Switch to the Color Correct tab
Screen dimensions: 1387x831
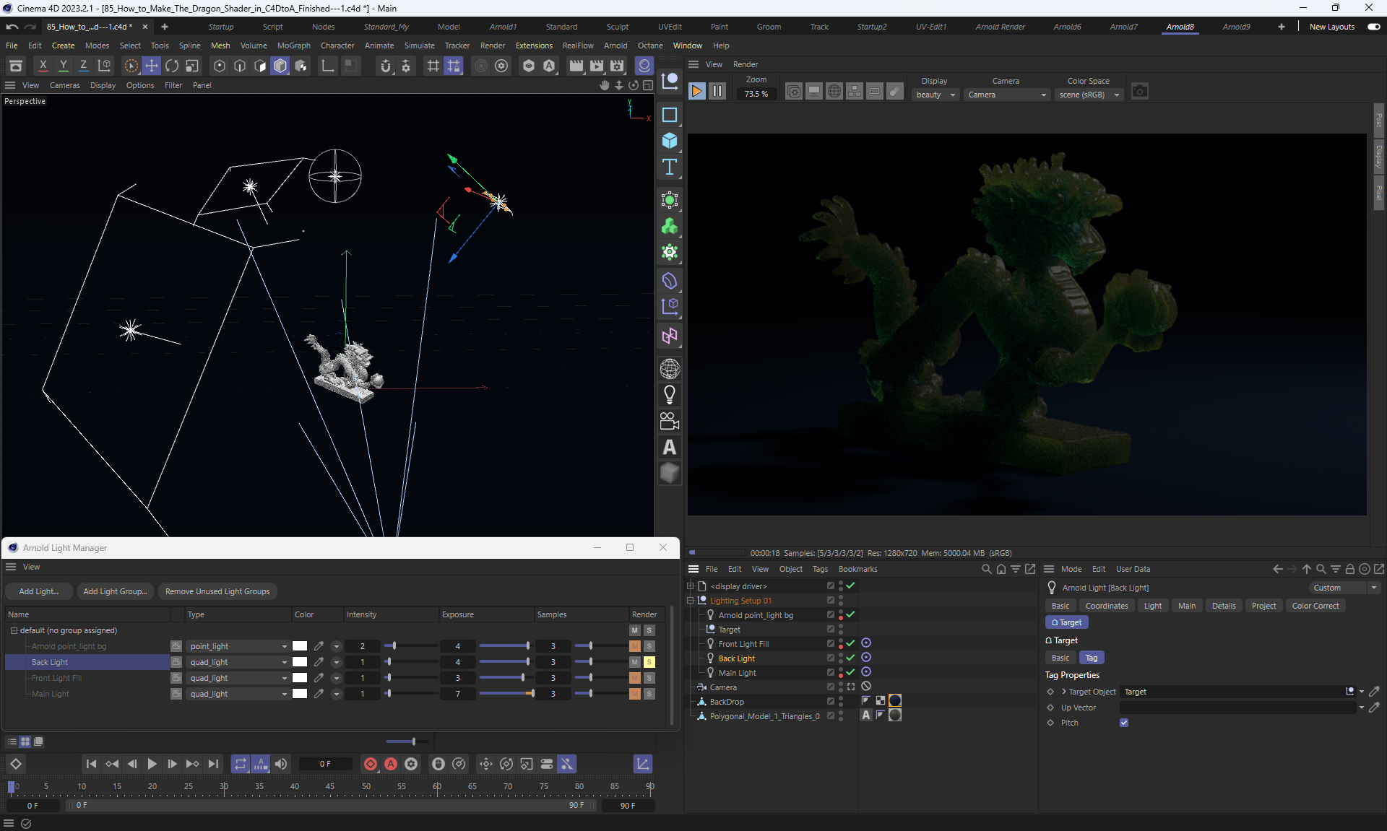click(1315, 606)
